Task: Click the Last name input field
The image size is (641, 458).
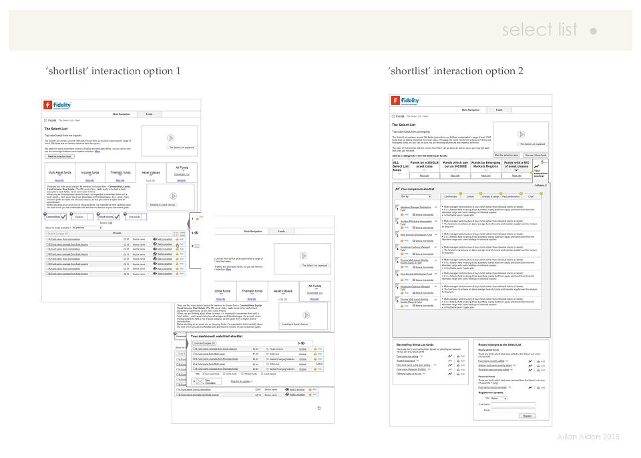Action: click(x=513, y=405)
